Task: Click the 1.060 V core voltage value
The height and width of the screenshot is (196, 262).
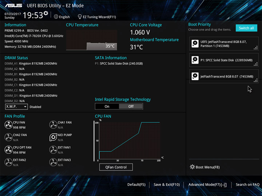Action: pyautogui.click(x=140, y=32)
